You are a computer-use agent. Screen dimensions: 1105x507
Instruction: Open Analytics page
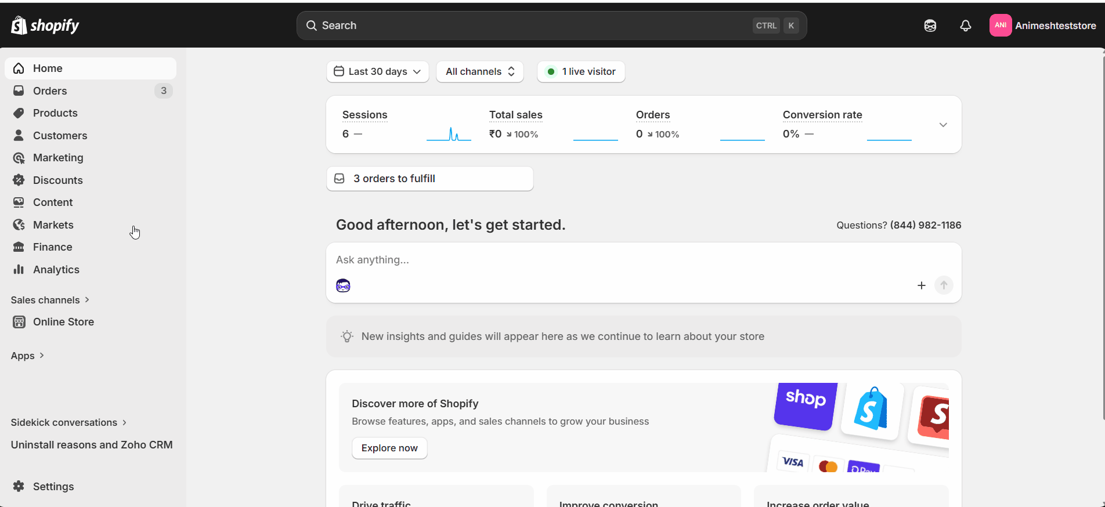coord(91,269)
